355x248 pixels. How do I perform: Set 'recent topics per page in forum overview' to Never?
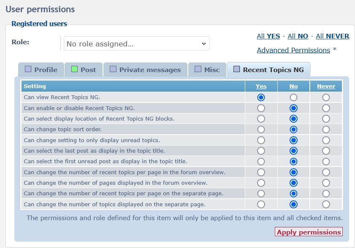[x=326, y=173]
